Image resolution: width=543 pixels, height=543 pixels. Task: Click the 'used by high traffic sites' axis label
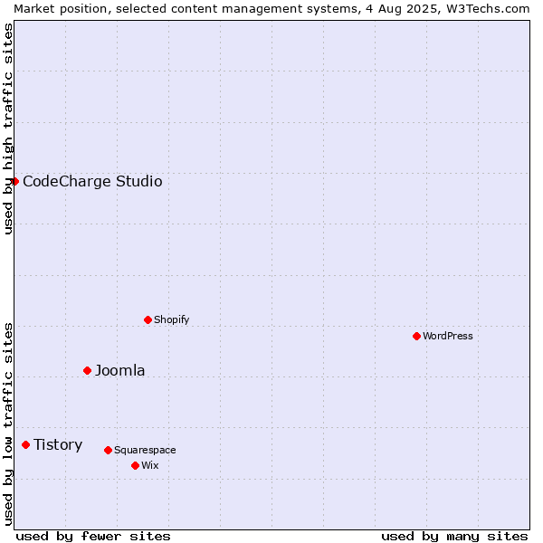[x=8, y=129]
